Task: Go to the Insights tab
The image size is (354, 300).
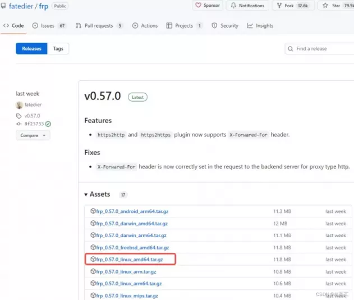Action: click(x=260, y=26)
